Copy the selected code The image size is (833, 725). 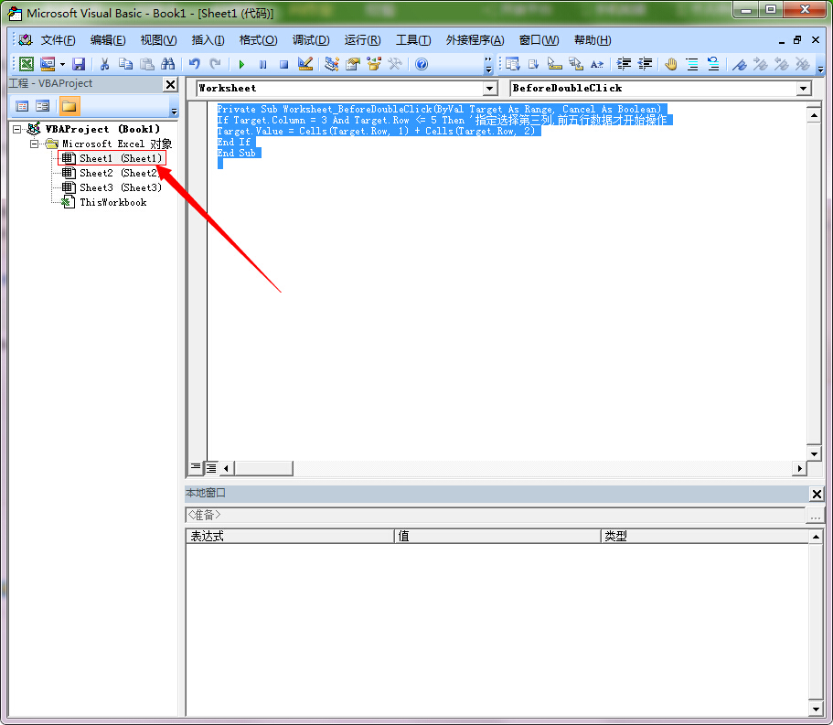pos(126,64)
